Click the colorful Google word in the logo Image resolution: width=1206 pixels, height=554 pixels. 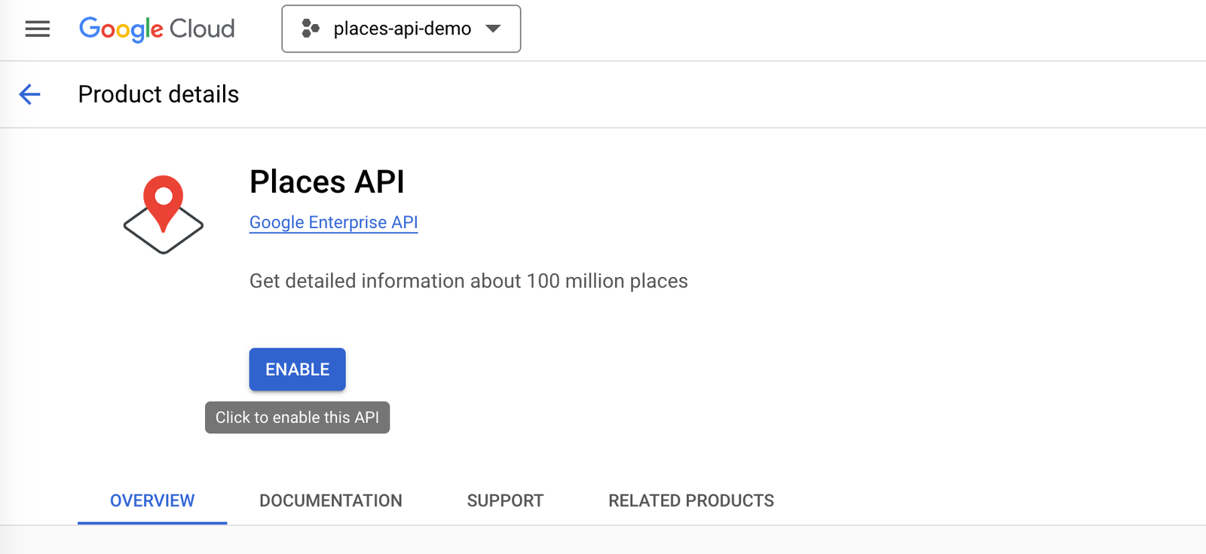click(x=121, y=29)
